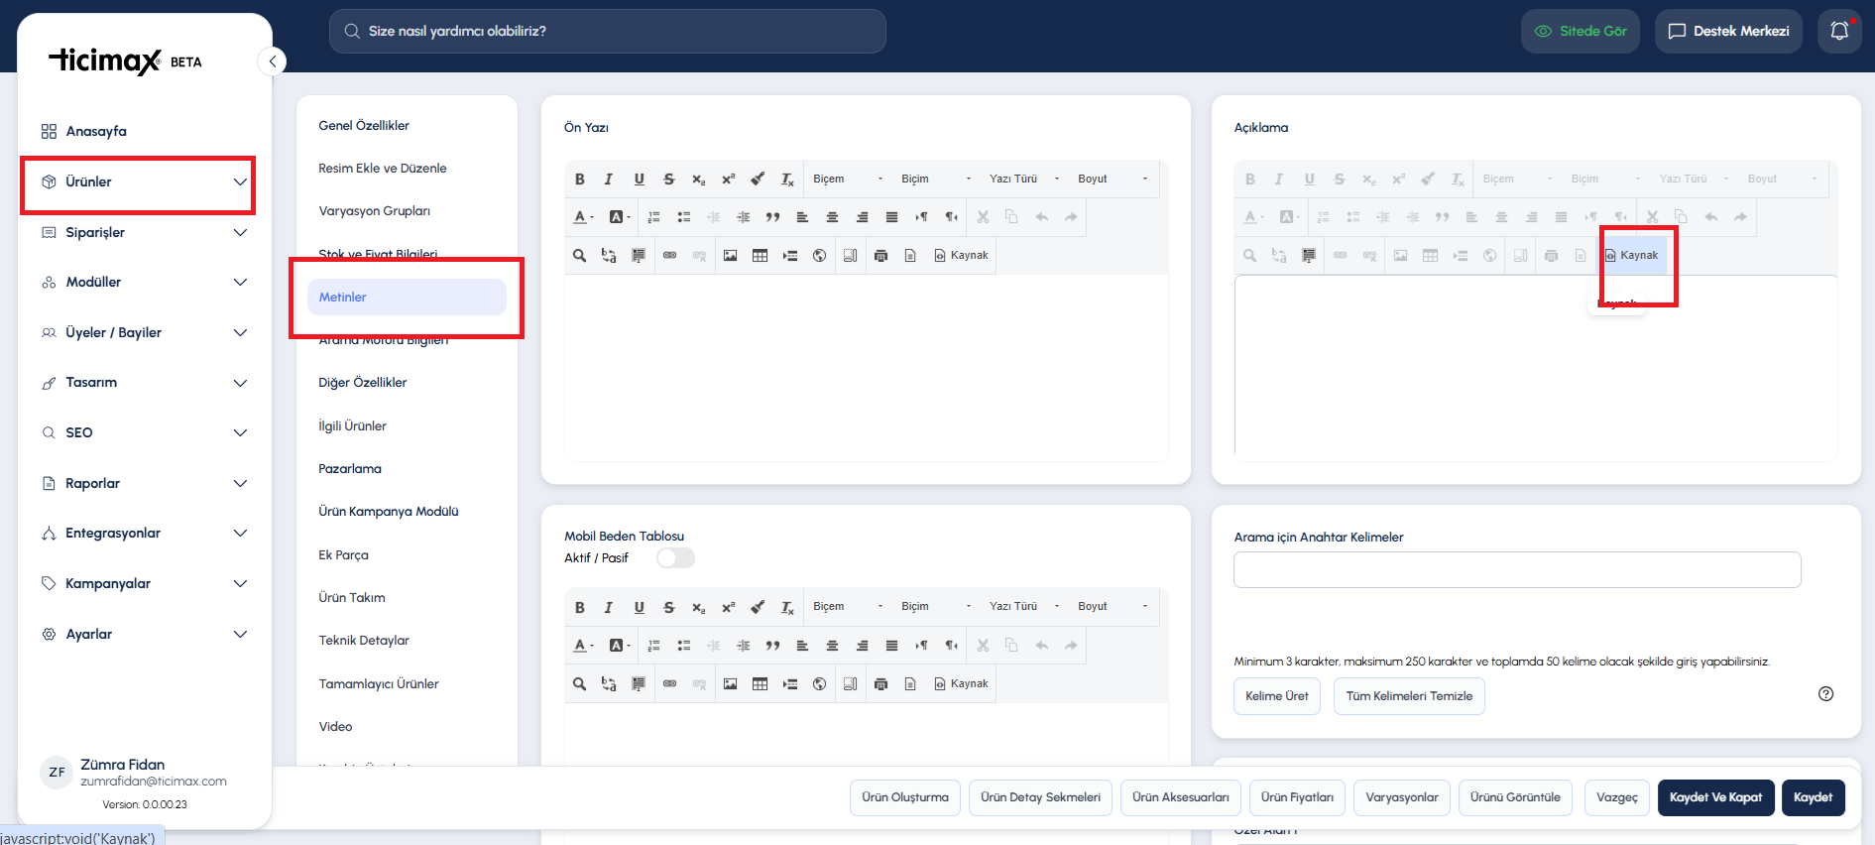Screen dimensions: 1875x845
Task: Expand the Üyeler / Bayiler menu
Action: [144, 333]
